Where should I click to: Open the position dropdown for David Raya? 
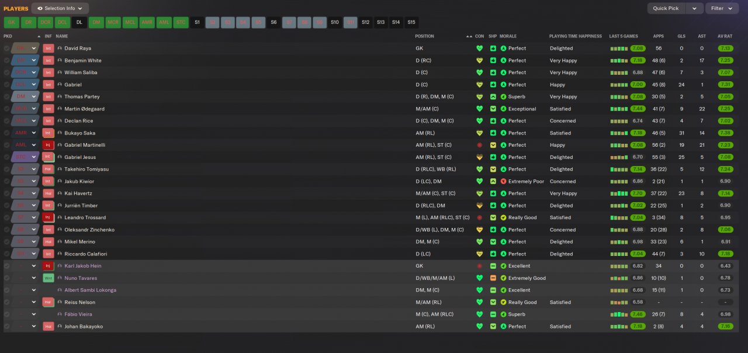point(34,49)
